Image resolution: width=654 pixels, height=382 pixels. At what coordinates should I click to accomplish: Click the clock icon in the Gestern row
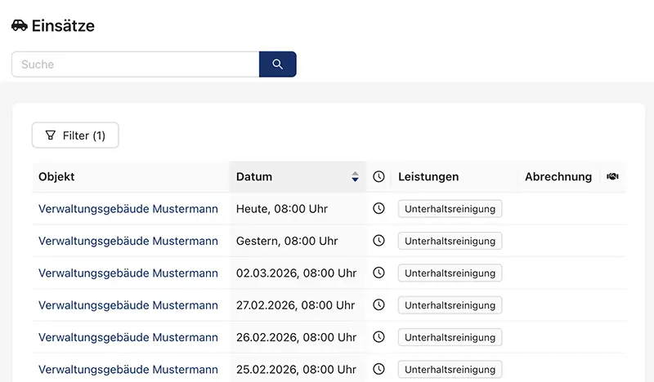click(x=379, y=241)
